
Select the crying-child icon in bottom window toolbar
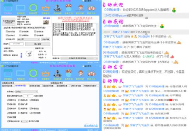pyautogui.click(x=80, y=74)
